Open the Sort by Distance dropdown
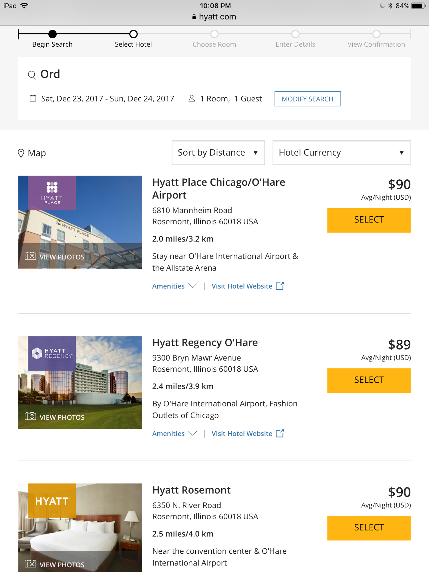 (x=218, y=153)
